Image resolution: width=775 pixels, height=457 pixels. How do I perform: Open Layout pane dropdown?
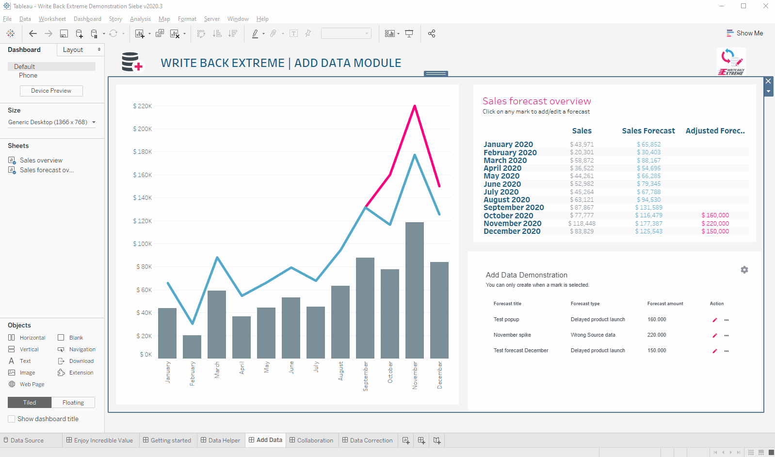(x=81, y=49)
